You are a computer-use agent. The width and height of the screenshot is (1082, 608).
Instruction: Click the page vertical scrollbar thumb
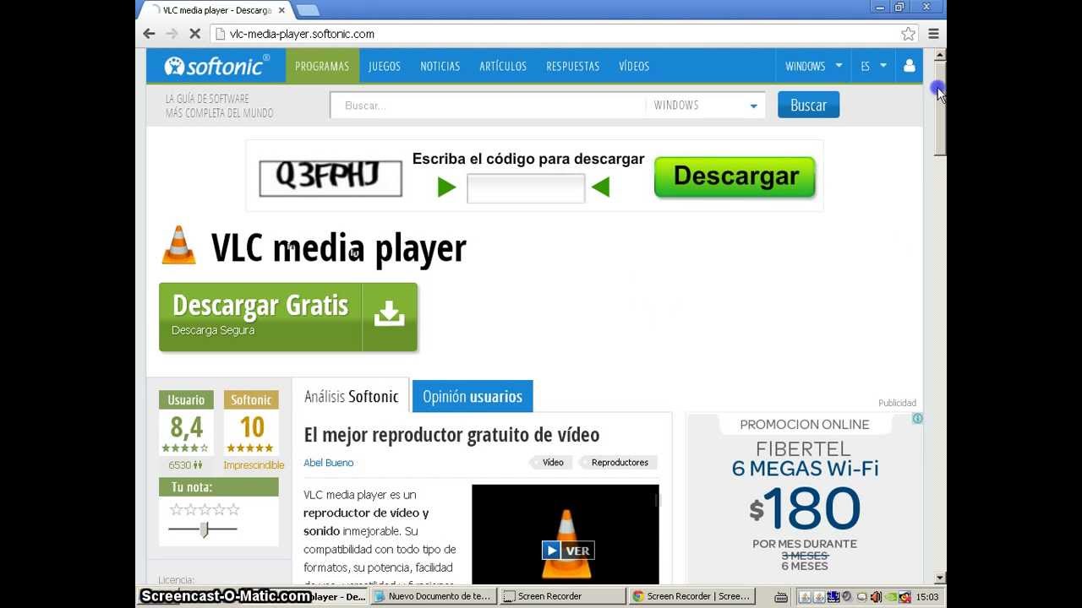(940, 108)
